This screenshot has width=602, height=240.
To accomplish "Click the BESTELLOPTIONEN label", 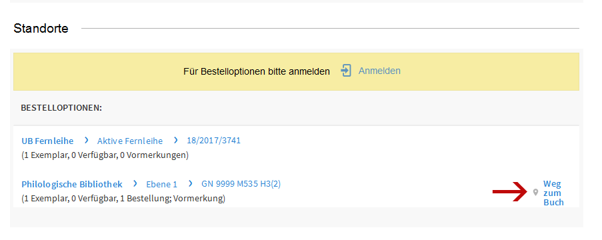I will [61, 108].
